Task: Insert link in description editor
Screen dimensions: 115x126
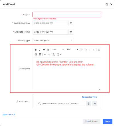Action: click(45, 54)
